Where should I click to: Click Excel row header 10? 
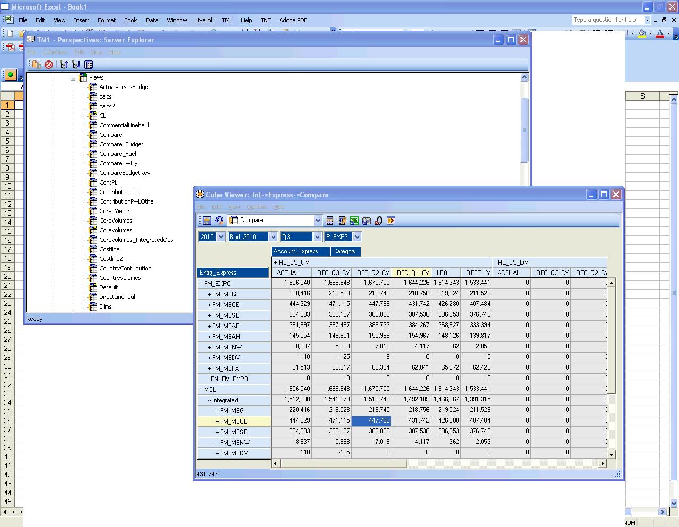[x=8, y=186]
